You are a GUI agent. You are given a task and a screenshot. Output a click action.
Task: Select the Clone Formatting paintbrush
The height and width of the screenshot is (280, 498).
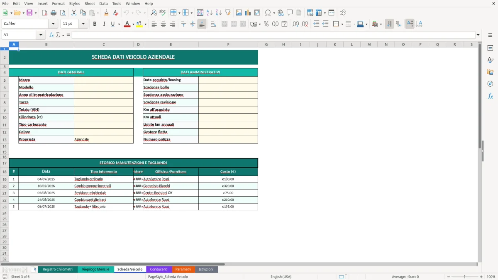[x=107, y=13]
